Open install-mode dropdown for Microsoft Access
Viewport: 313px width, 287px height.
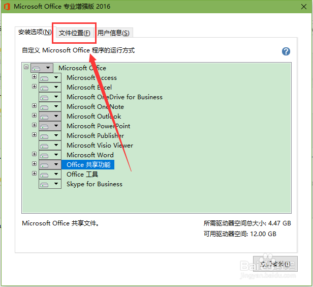coord(50,77)
